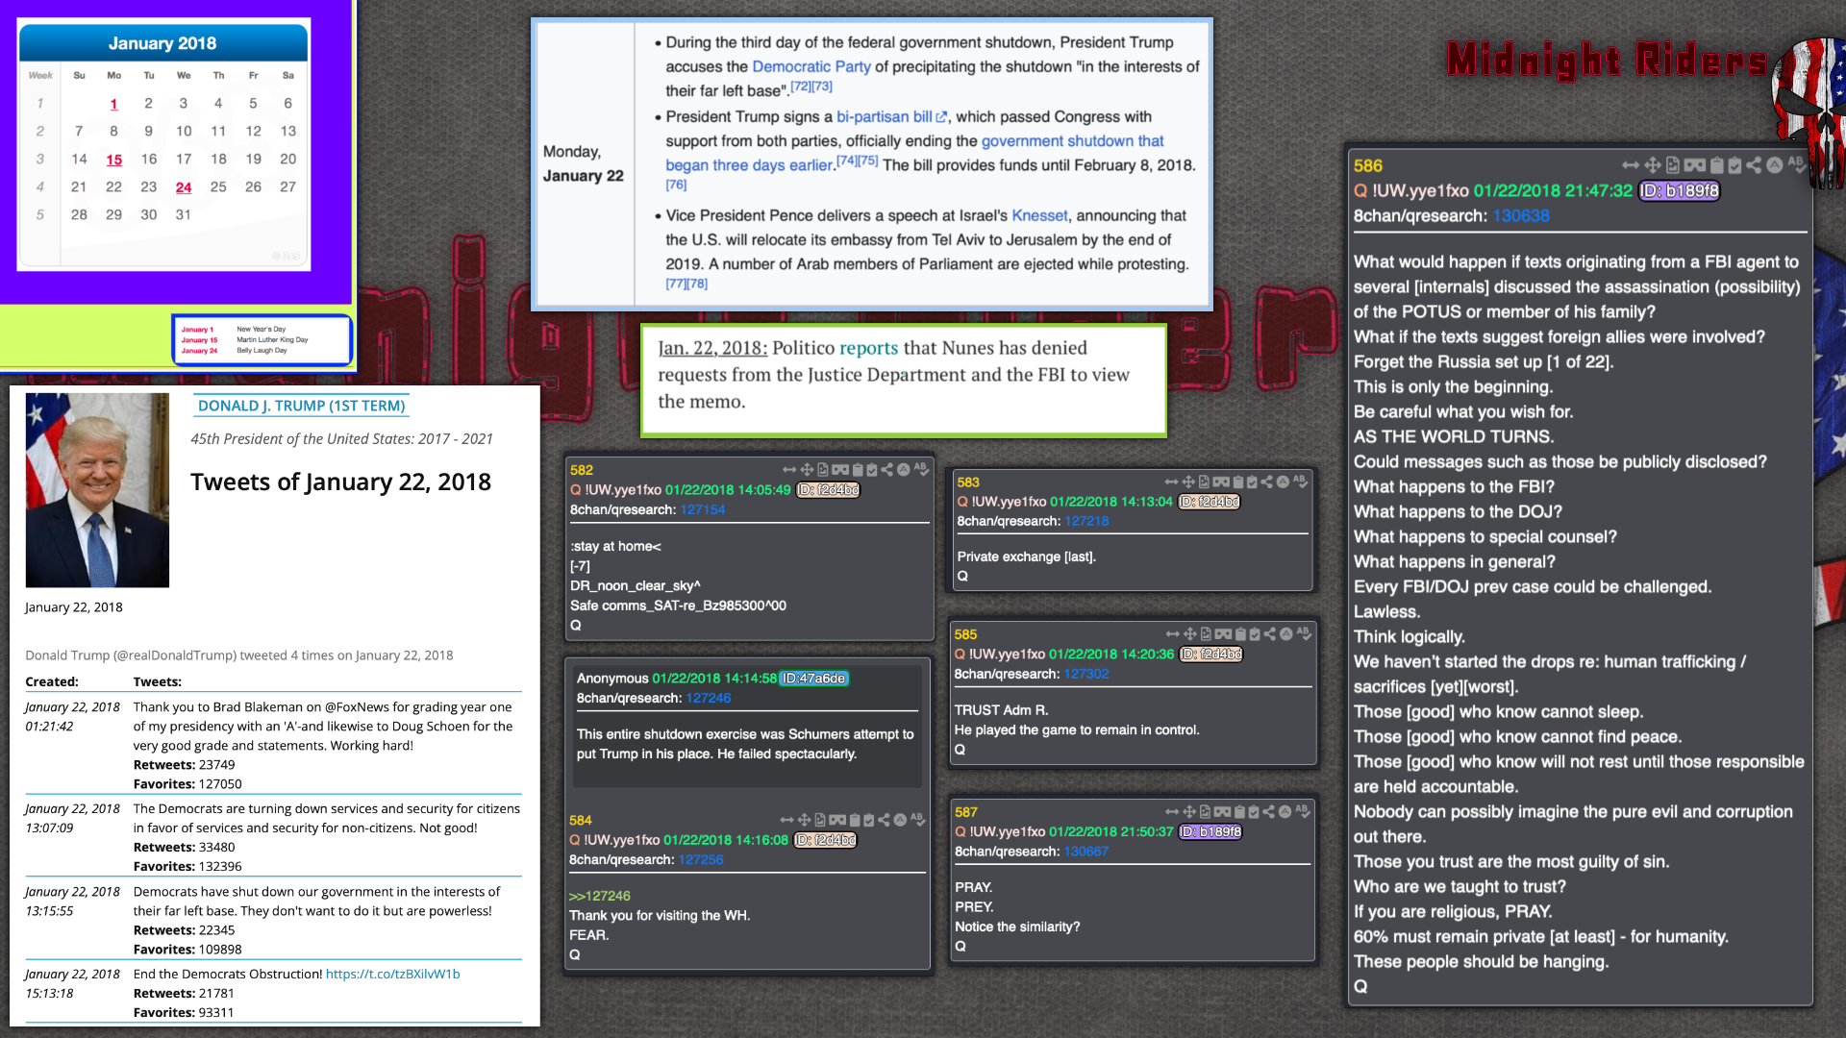
Task: Click the ID: 47a6de badge on the Anonymous post
Action: coord(813,679)
